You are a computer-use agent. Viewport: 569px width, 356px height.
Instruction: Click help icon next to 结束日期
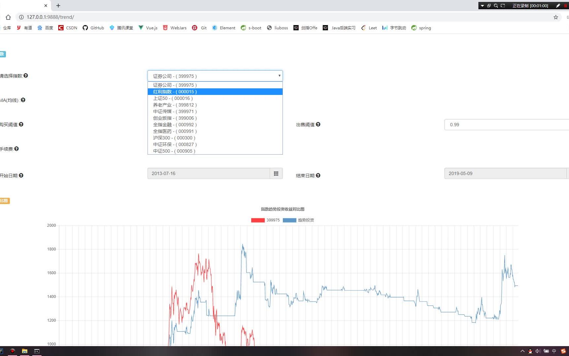[x=318, y=175]
